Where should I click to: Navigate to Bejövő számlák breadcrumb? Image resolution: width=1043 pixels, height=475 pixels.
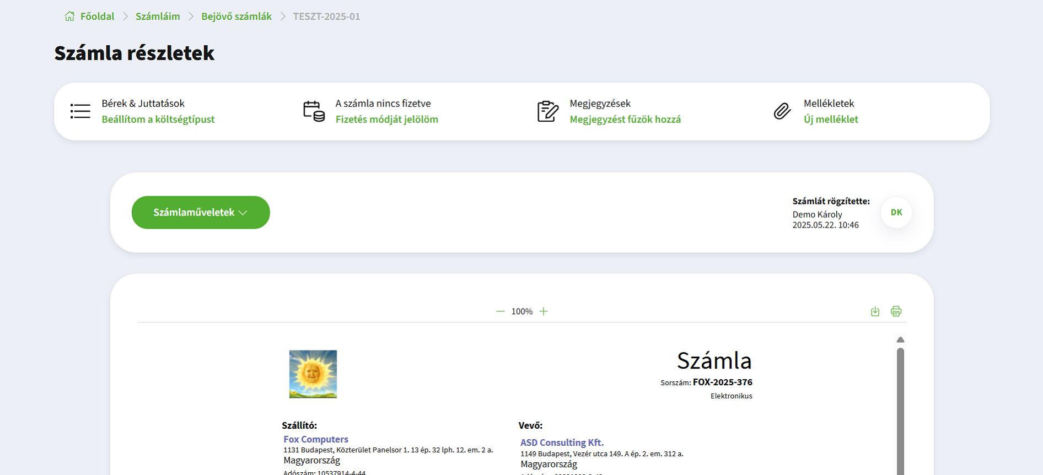click(236, 17)
